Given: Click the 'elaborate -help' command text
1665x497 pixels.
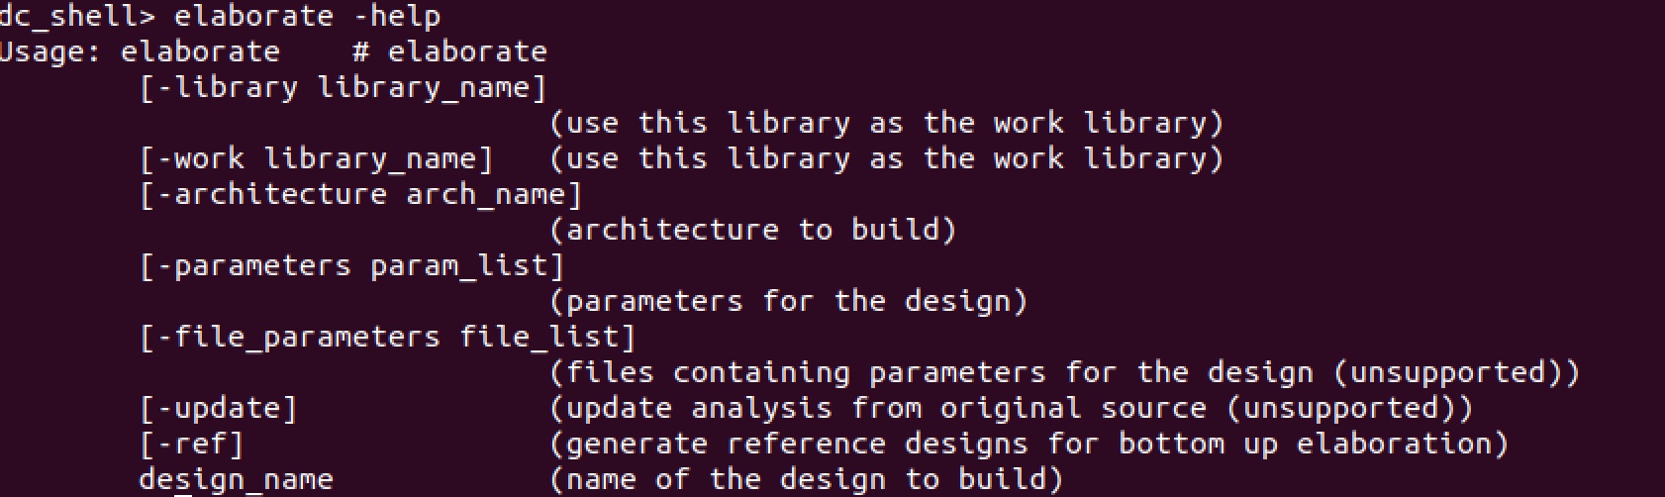Looking at the screenshot, I should click(x=307, y=17).
